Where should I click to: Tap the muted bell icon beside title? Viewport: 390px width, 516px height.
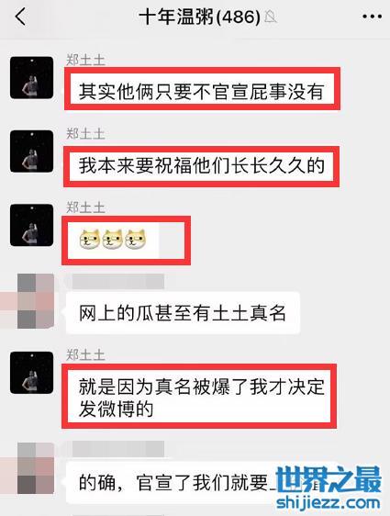coord(271,17)
